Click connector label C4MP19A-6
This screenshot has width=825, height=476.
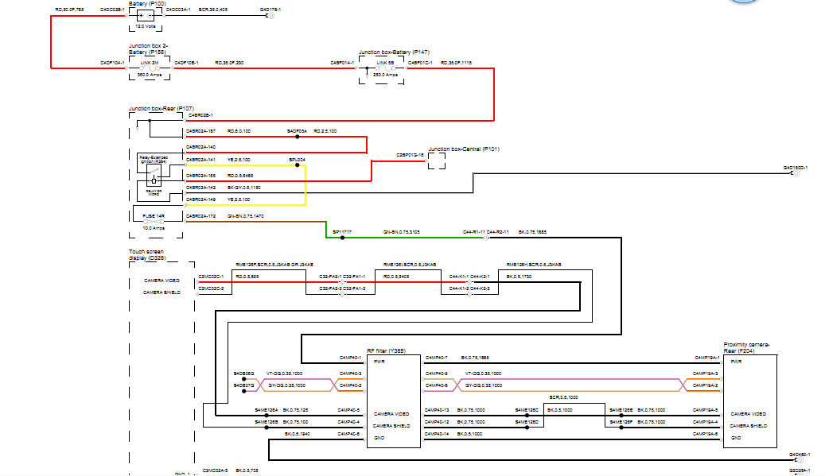(706, 434)
